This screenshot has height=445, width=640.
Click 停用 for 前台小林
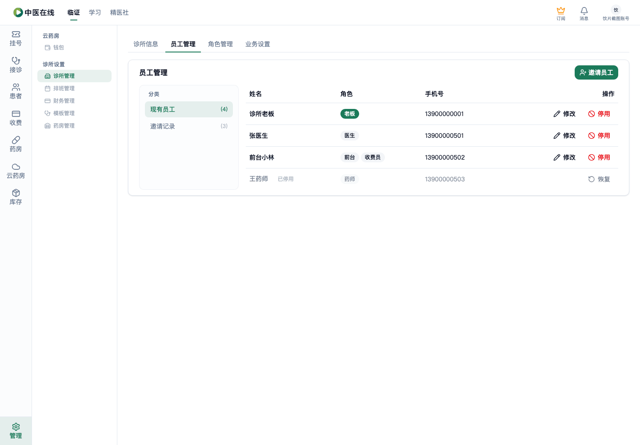pyautogui.click(x=599, y=157)
